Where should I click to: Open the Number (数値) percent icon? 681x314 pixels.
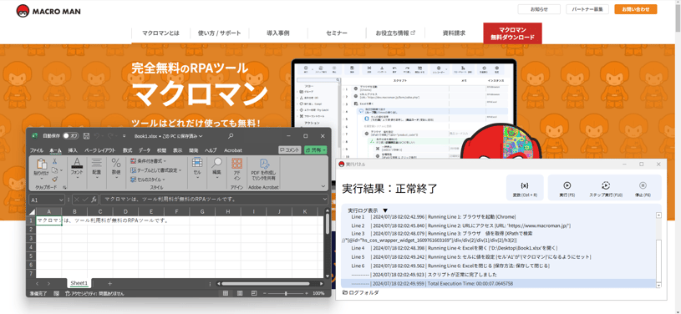[x=116, y=163]
